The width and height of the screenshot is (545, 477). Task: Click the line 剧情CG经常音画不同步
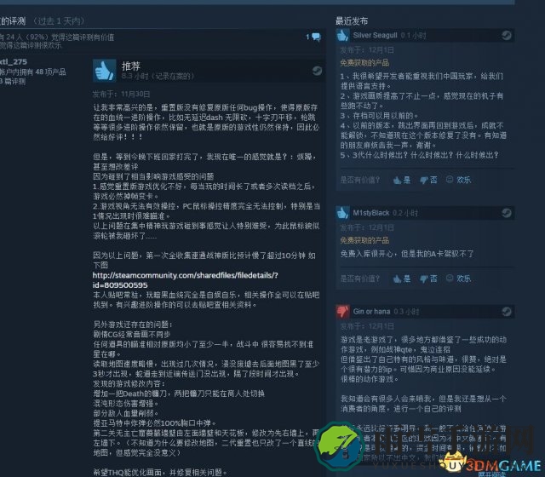132,335
